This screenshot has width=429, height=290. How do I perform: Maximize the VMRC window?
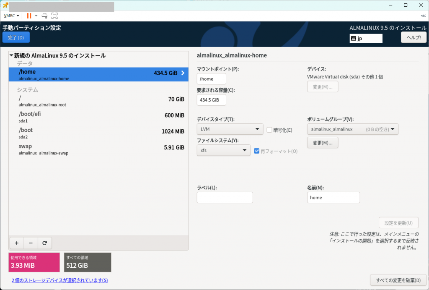[x=406, y=5]
